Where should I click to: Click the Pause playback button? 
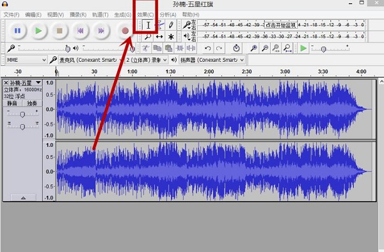(17, 31)
